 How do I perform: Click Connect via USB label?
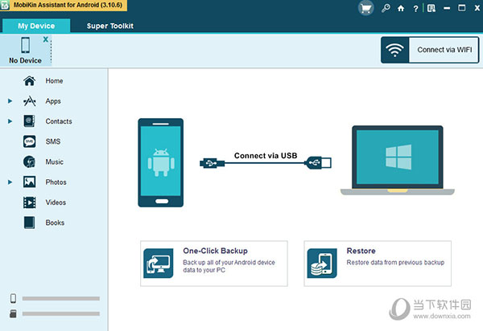(x=266, y=156)
